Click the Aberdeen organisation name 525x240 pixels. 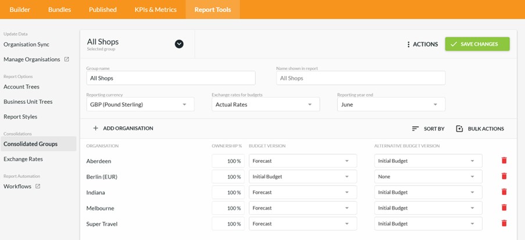point(99,161)
